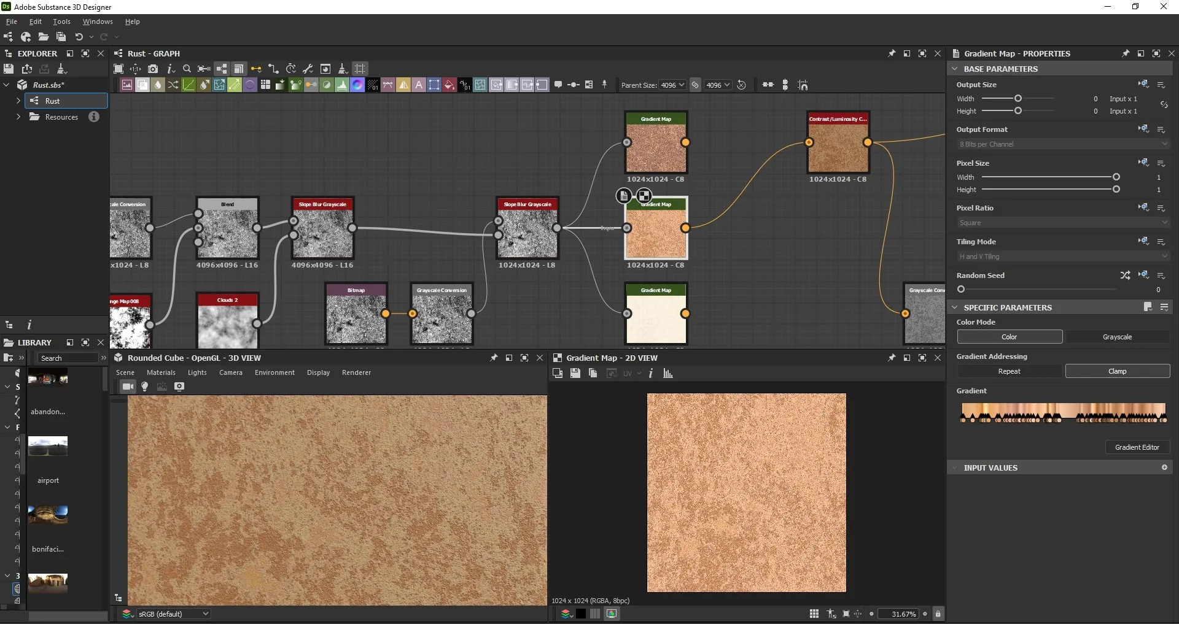1179x624 pixels.
Task: Collapse the BASE PARAMETERS section
Action: (954, 69)
